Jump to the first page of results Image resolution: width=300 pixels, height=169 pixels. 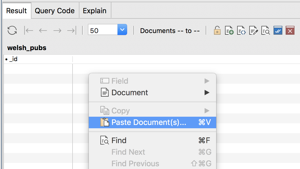pyautogui.click(x=29, y=30)
